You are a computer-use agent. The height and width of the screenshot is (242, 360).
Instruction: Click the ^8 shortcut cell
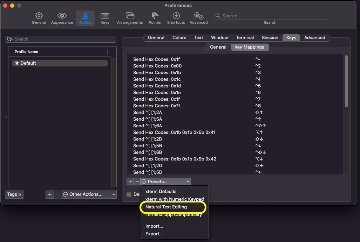tap(258, 106)
